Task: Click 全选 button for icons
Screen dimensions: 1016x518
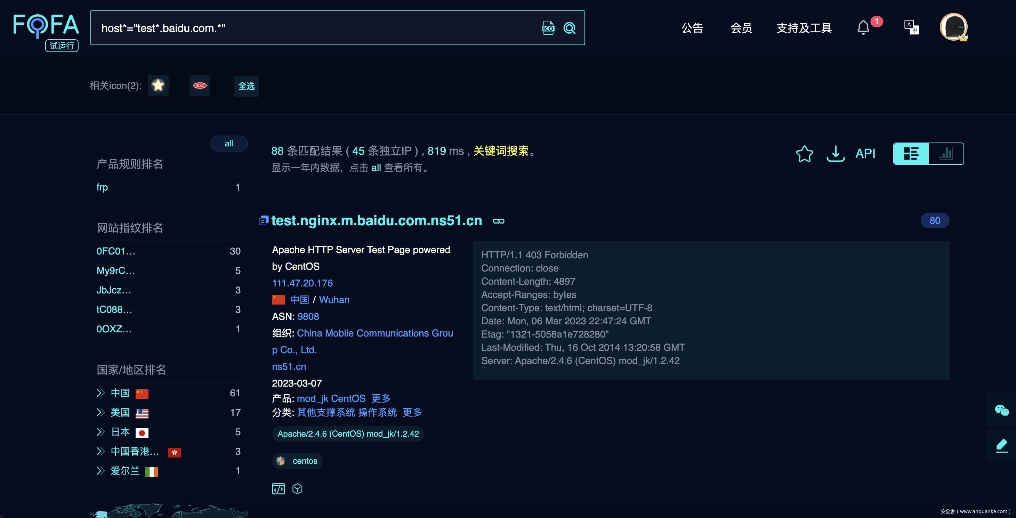Action: (x=247, y=86)
